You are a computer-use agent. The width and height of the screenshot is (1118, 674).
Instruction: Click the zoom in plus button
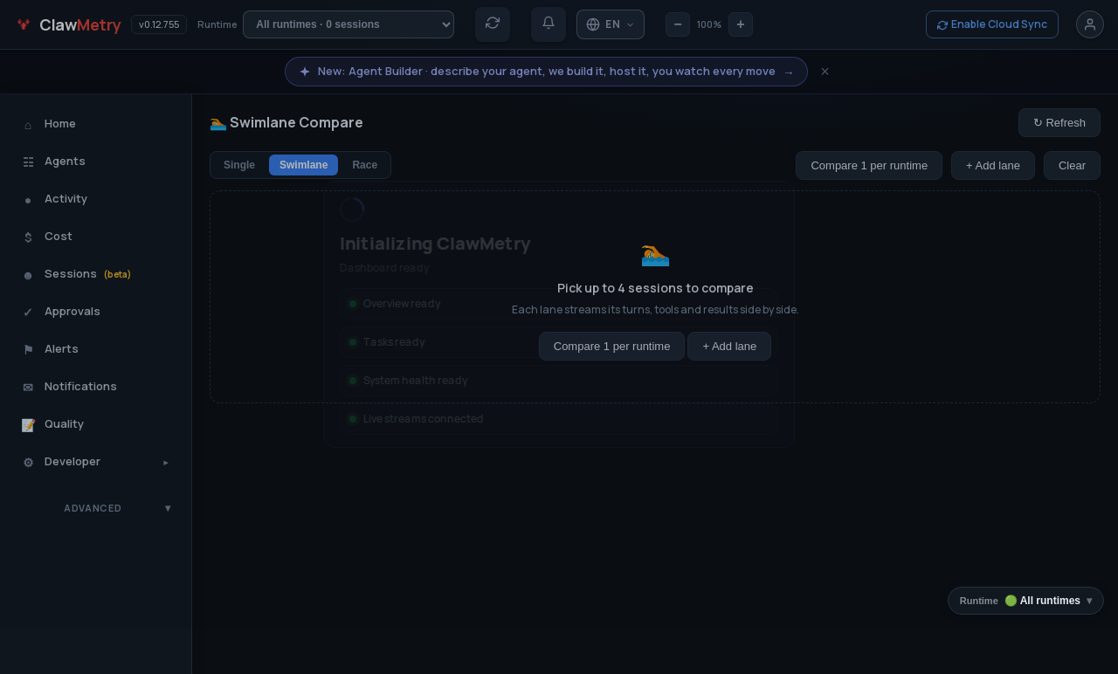pyautogui.click(x=741, y=24)
